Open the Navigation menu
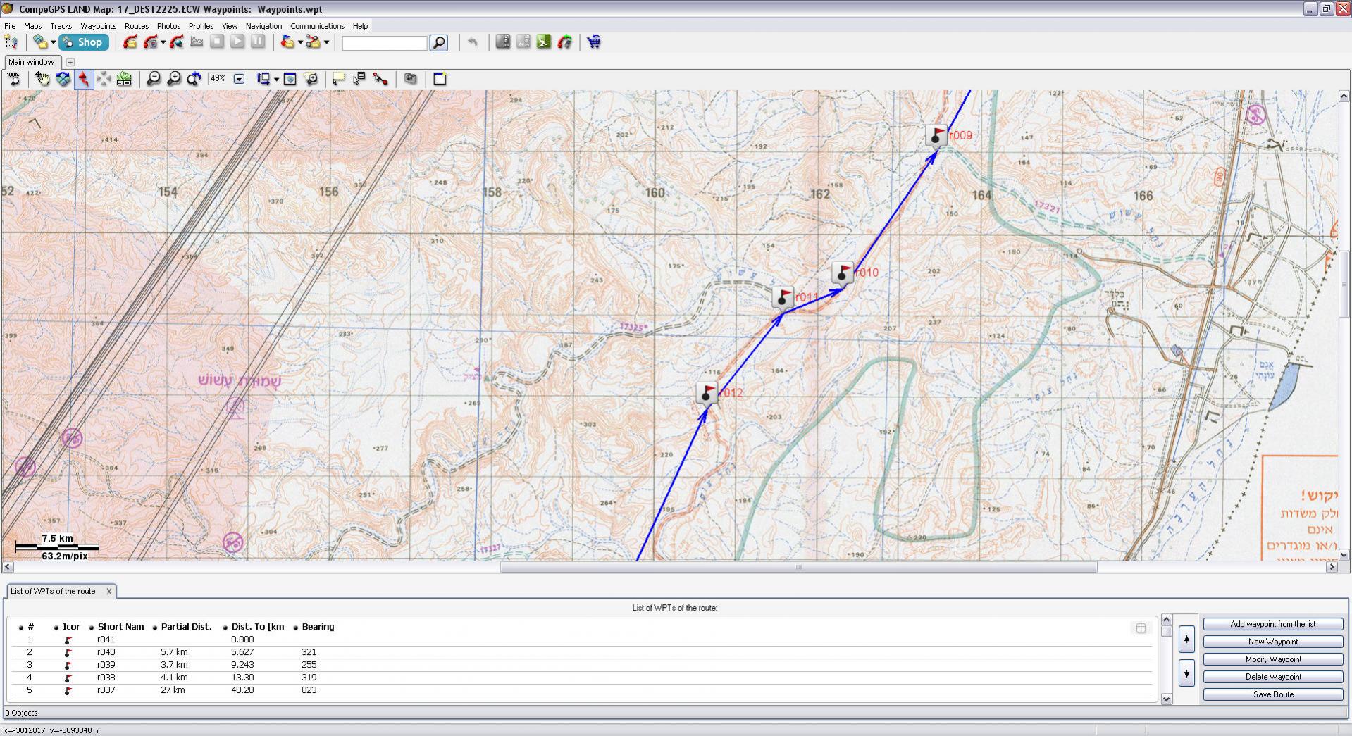The image size is (1352, 736). [263, 26]
